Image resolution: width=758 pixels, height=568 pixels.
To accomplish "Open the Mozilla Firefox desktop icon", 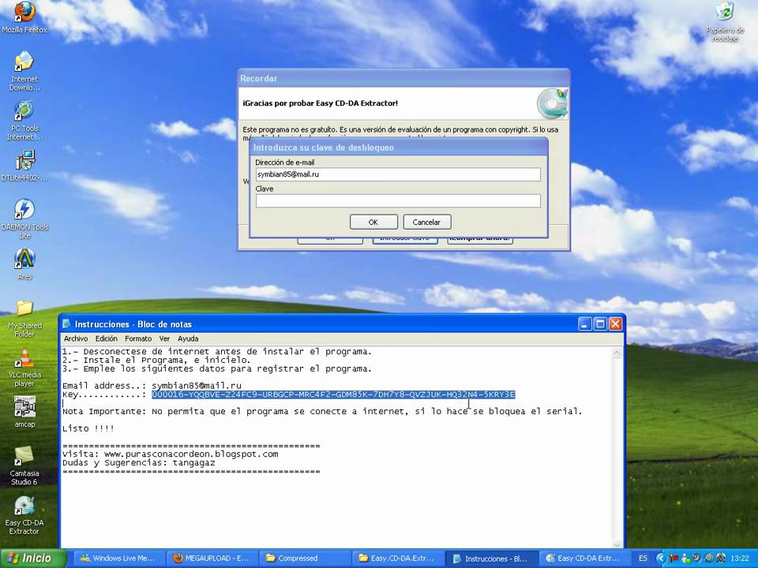I will coord(24,17).
